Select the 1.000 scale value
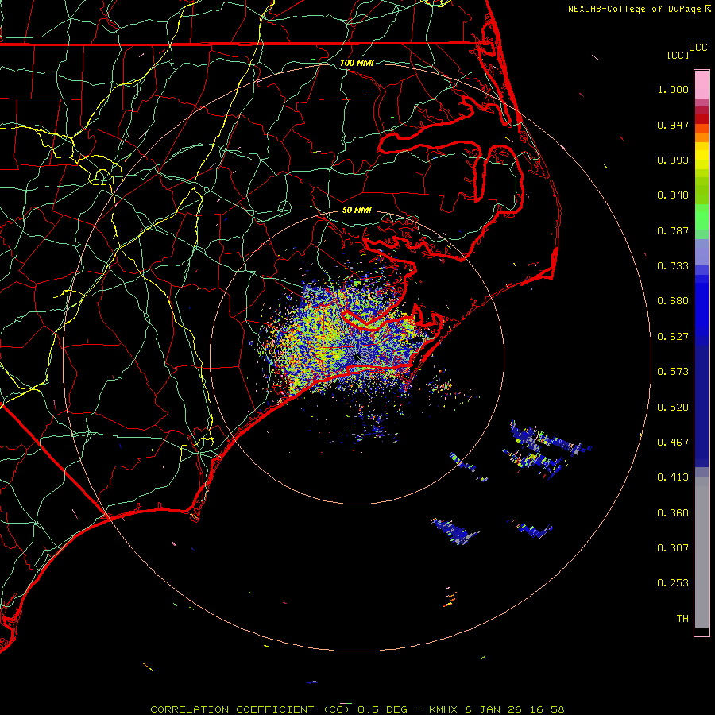 (673, 89)
